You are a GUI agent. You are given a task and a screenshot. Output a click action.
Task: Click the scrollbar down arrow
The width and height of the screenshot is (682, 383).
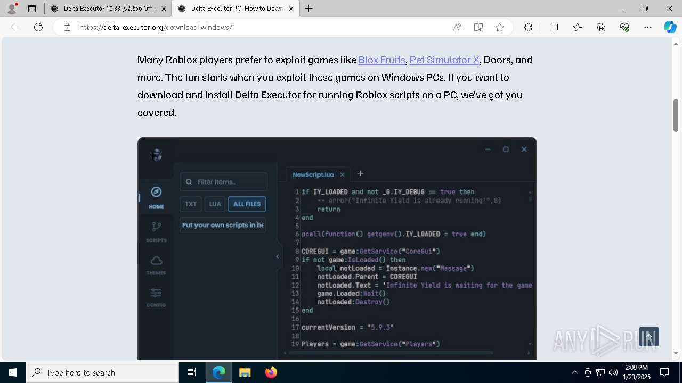pyautogui.click(x=676, y=353)
